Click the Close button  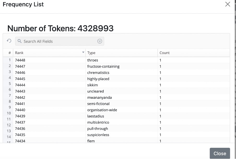coord(220,153)
